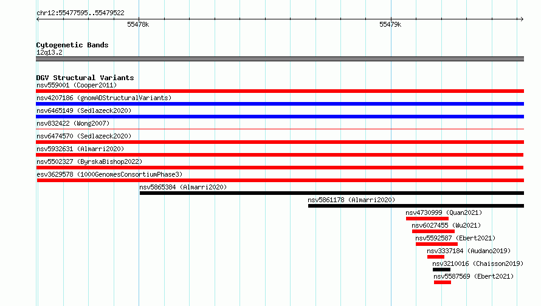
Task: Click the nsv3337184 (Audano2019) label
Action: pos(469,251)
